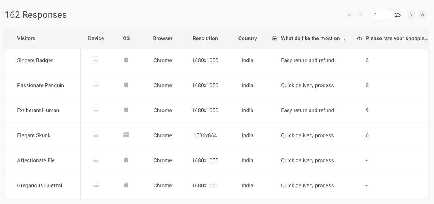Image resolution: width=434 pixels, height=204 pixels.
Task: Click desktop device icon for Exuberant Human
Action: tap(96, 110)
